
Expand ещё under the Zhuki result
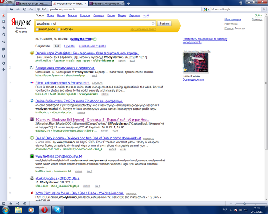tap(132, 61)
